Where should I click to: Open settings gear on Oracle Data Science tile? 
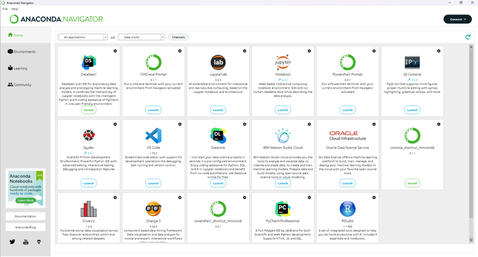pos(374,124)
